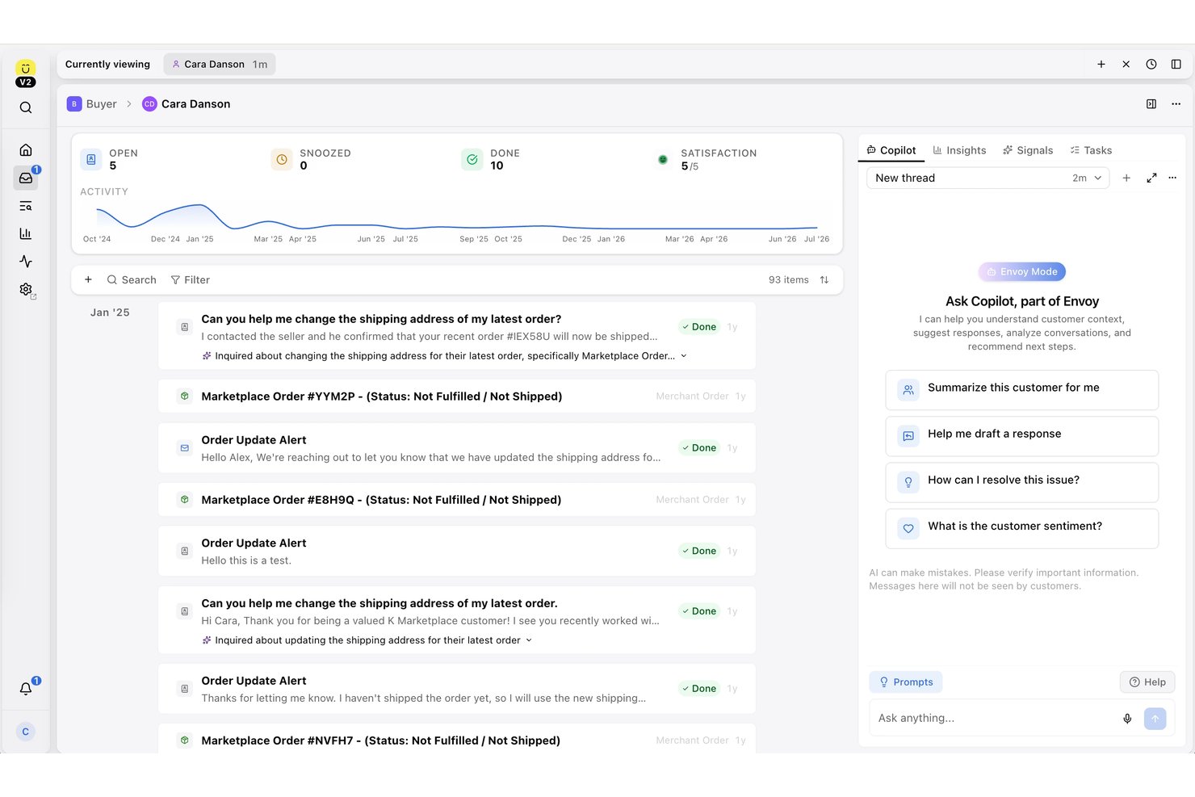The image size is (1195, 797).
Task: Open settings gear in the sidebar
Action: (x=26, y=289)
